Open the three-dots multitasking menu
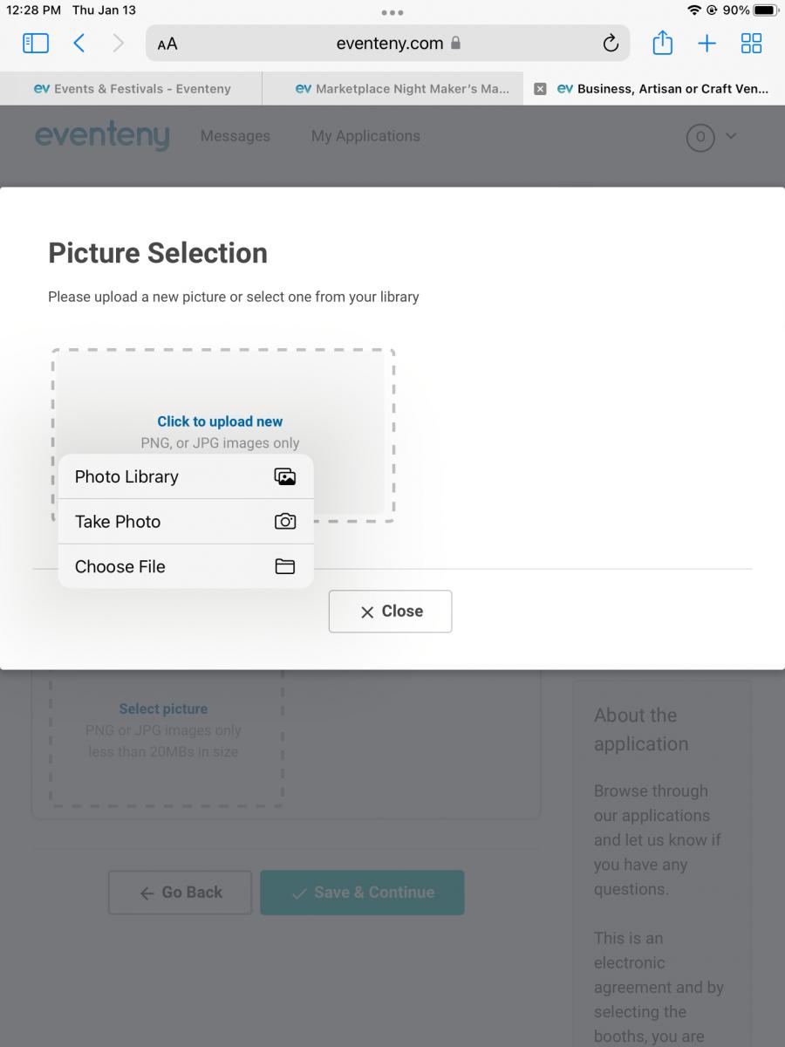The image size is (785, 1047). pyautogui.click(x=392, y=12)
